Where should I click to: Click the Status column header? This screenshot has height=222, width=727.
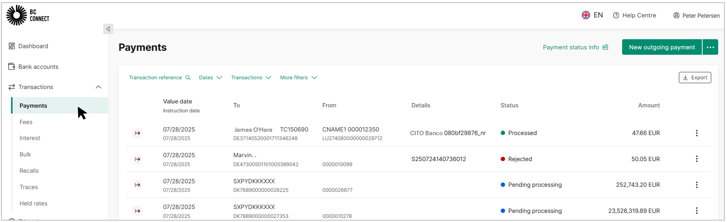click(509, 105)
